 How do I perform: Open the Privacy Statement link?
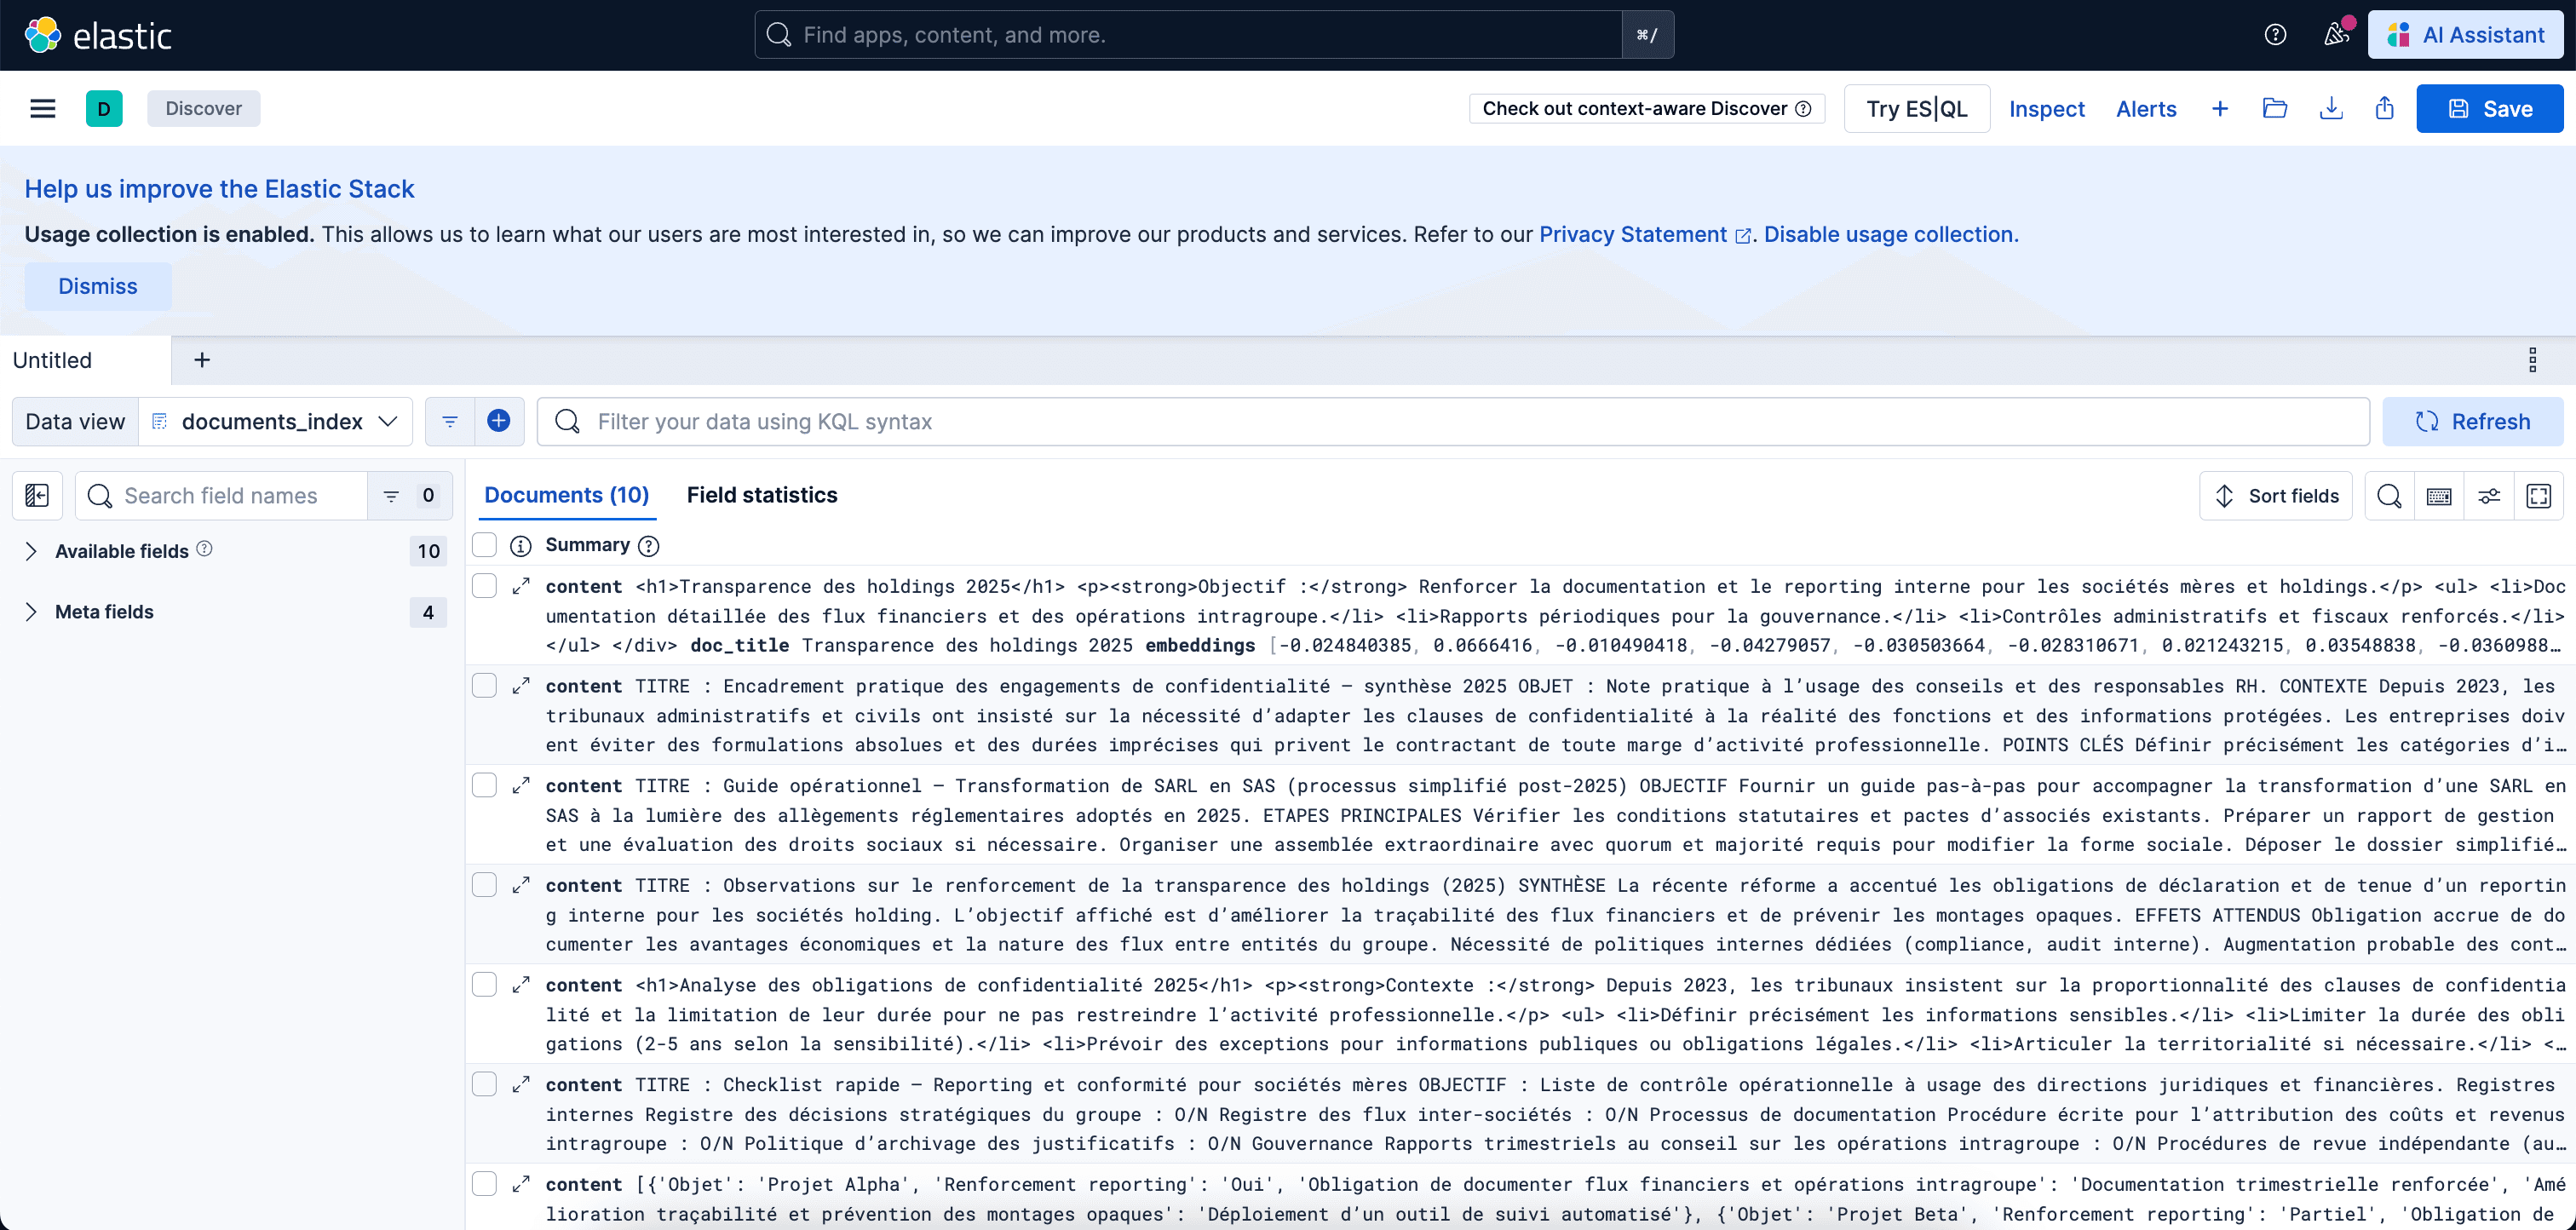1644,235
